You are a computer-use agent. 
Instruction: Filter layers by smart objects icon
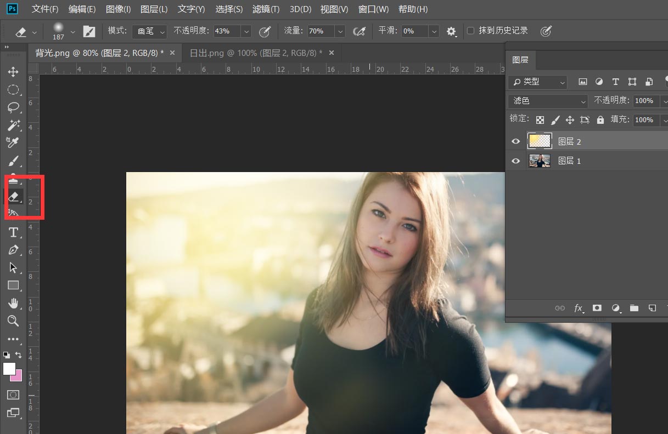[x=649, y=82]
